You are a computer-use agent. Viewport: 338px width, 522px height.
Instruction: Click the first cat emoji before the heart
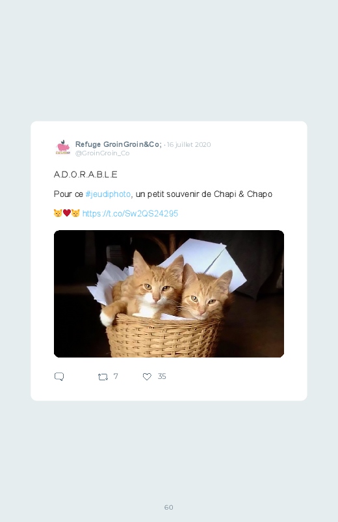(x=58, y=213)
